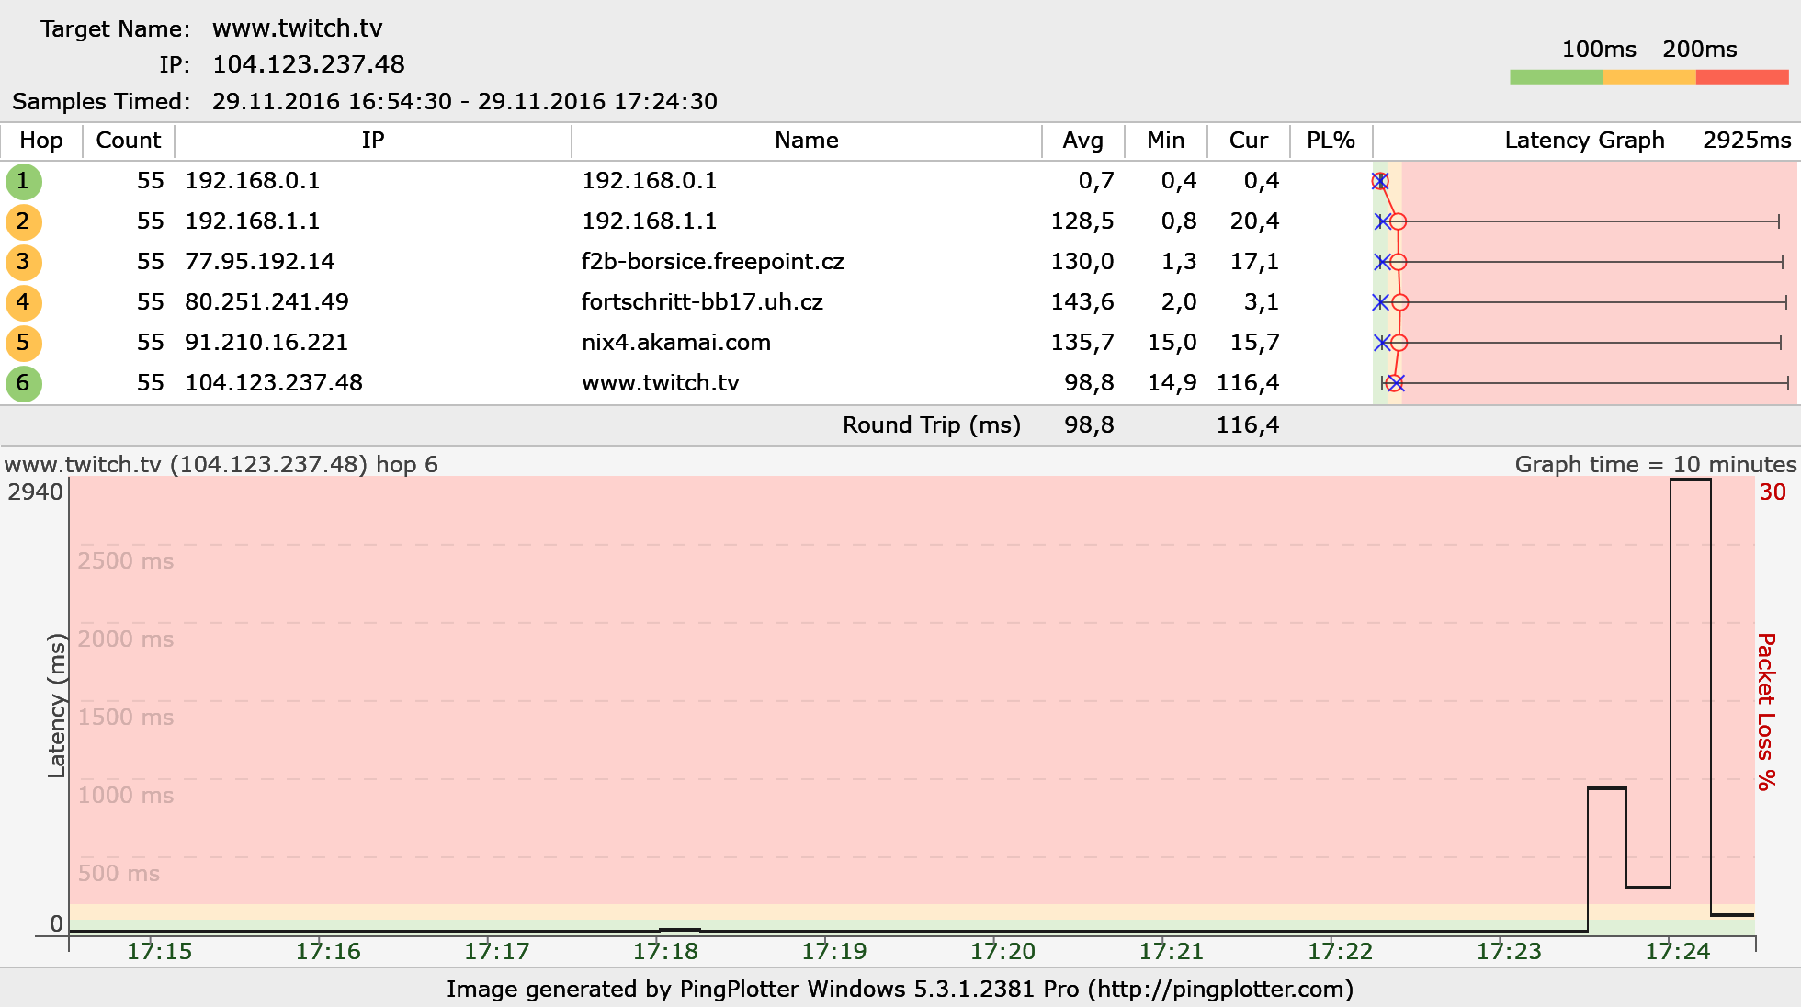
Task: Click the orange hop 4 circle icon
Action: pyautogui.click(x=24, y=302)
